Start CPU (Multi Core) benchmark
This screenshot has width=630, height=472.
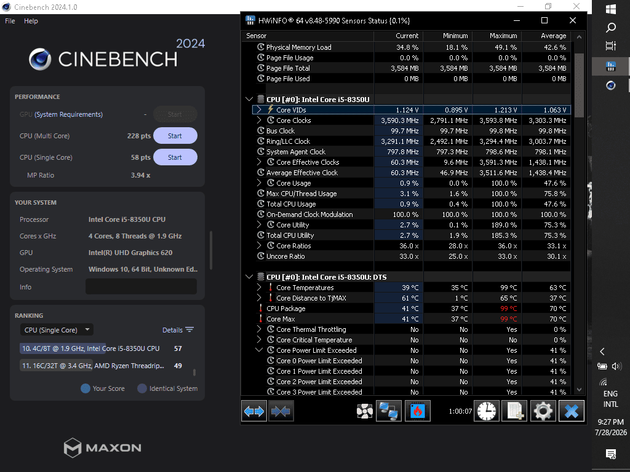175,136
